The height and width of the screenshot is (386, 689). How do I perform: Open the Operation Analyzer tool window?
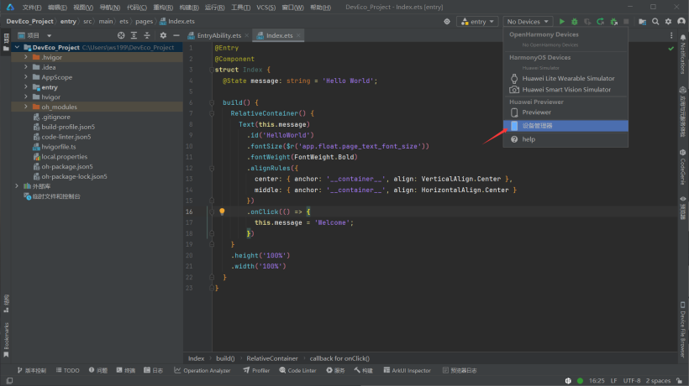pyautogui.click(x=202, y=371)
